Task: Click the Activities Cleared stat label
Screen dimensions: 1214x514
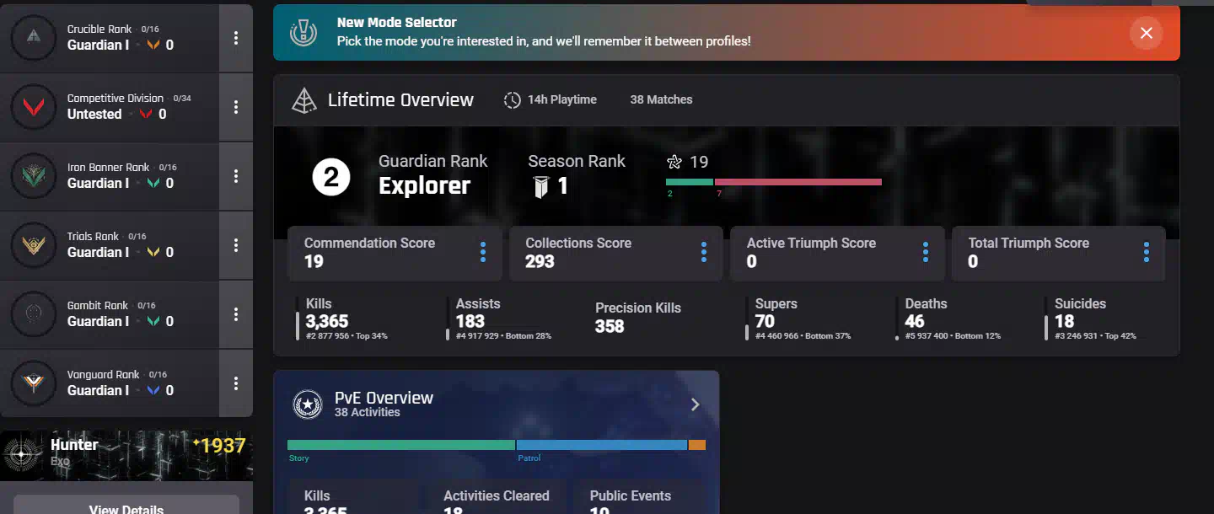Action: [497, 495]
